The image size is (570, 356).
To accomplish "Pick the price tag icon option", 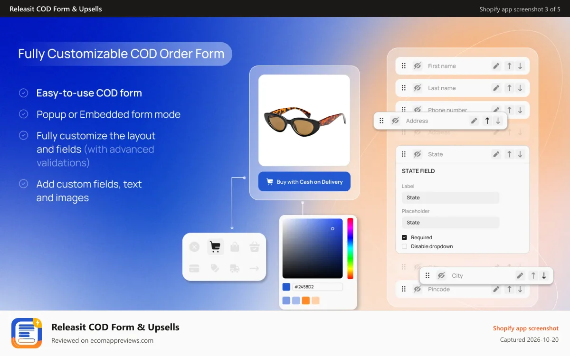I will 215,268.
